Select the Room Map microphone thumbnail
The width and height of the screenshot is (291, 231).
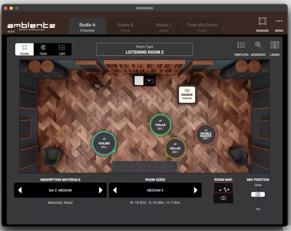coord(223,198)
